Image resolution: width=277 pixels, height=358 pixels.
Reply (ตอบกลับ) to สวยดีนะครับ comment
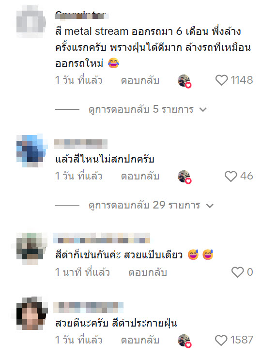point(140,340)
